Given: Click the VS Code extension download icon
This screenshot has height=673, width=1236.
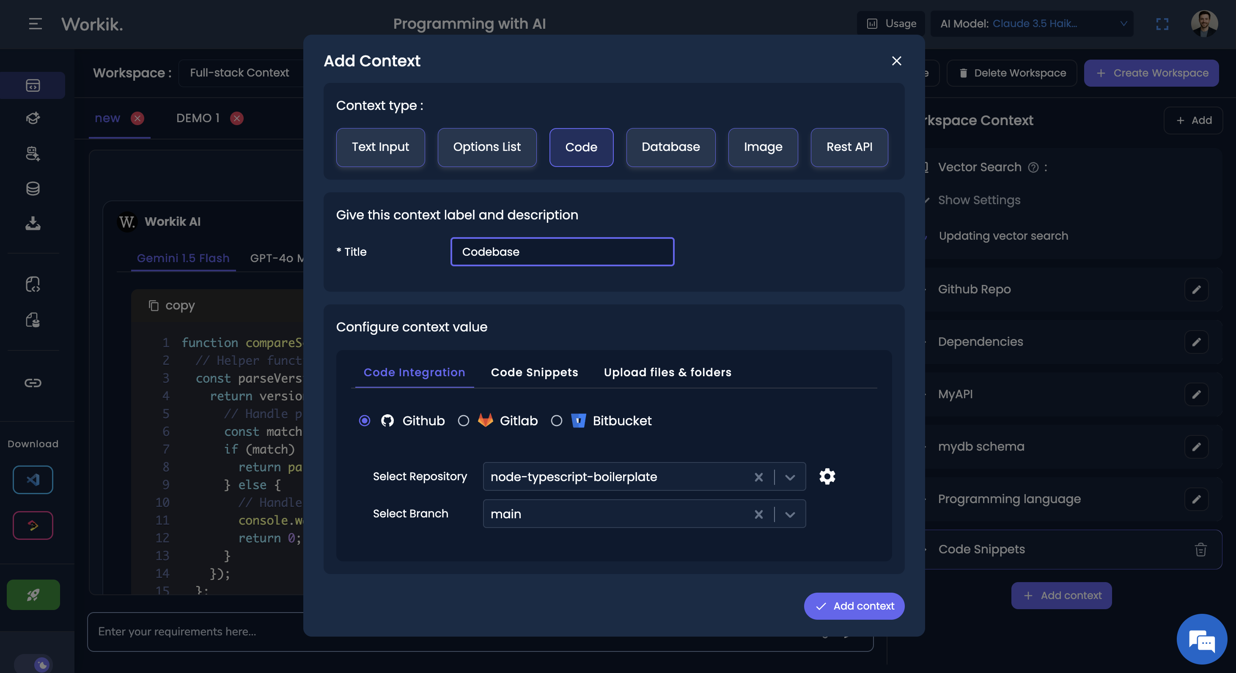Looking at the screenshot, I should [33, 480].
